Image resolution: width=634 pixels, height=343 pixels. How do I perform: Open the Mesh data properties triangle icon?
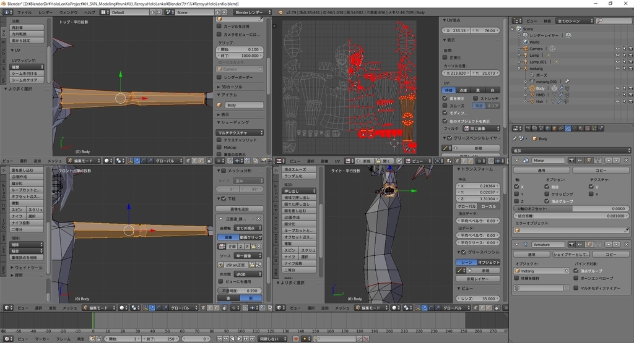pyautogui.click(x=574, y=129)
